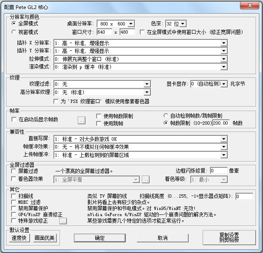Click 速度快 default settings button

tap(19, 238)
